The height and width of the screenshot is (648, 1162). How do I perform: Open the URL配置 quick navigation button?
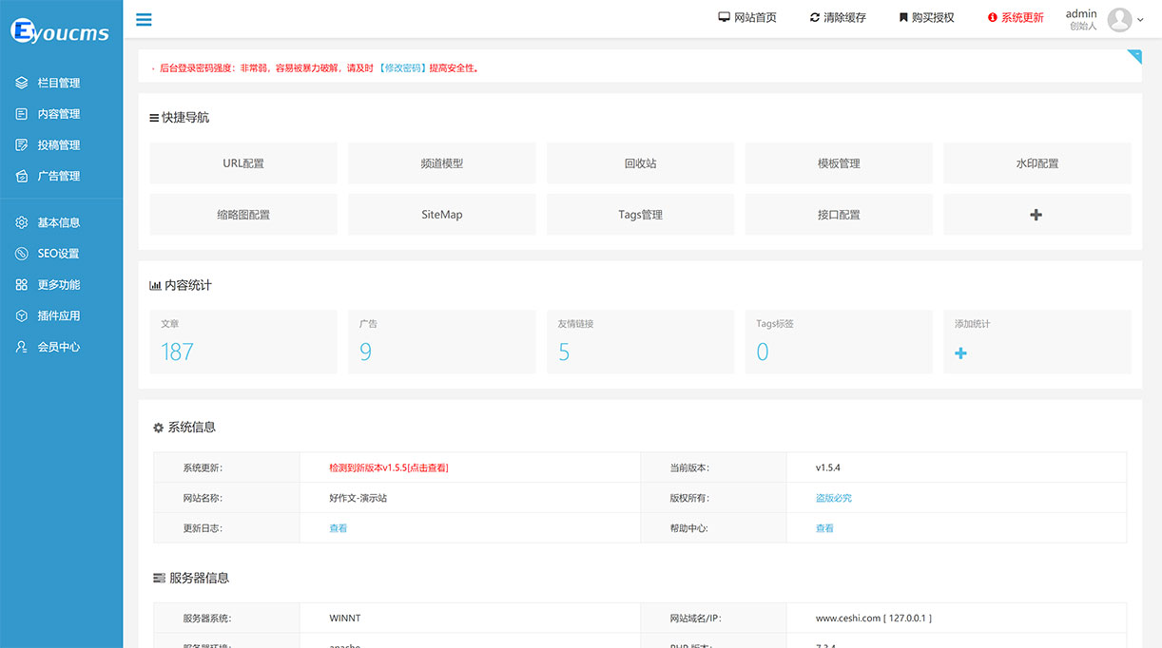coord(243,163)
